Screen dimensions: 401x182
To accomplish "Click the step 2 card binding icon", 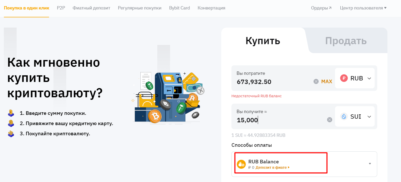I will click(11, 124).
